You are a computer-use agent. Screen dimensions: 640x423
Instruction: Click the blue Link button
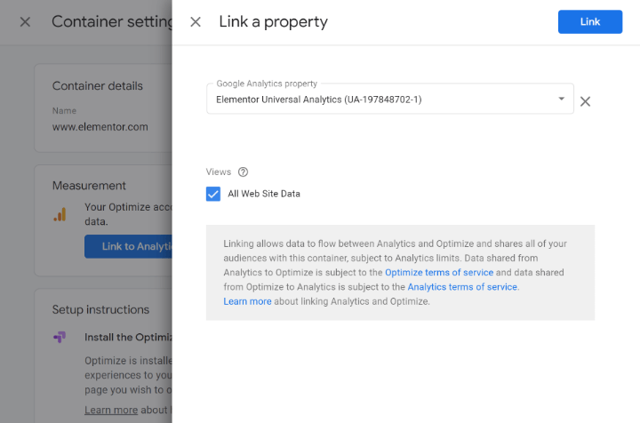tap(589, 22)
